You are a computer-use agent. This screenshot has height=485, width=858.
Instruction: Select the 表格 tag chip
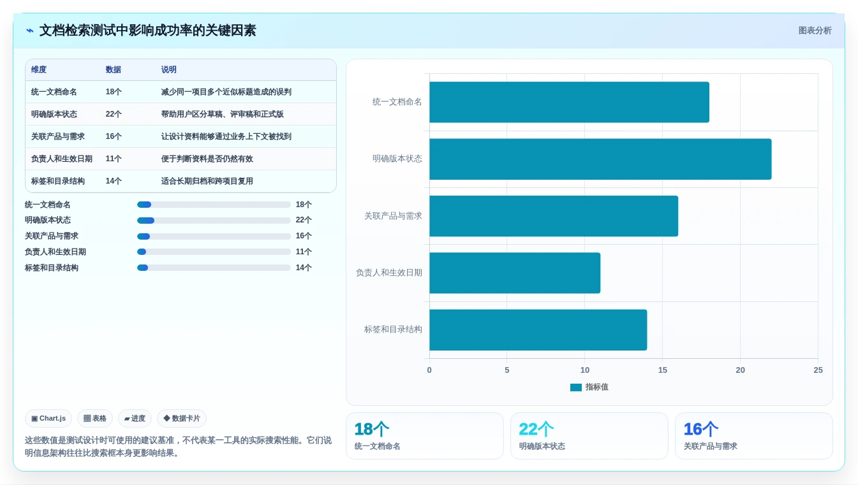pyautogui.click(x=95, y=419)
